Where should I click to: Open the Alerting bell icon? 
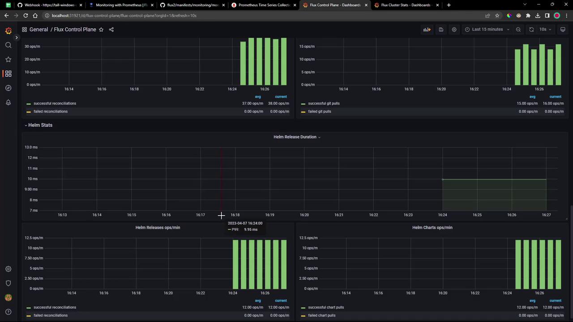[8, 102]
